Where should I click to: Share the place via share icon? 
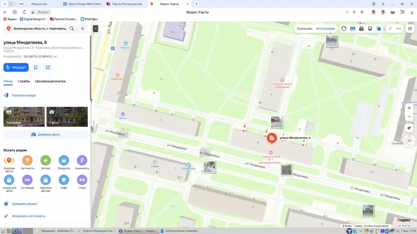tap(48, 67)
